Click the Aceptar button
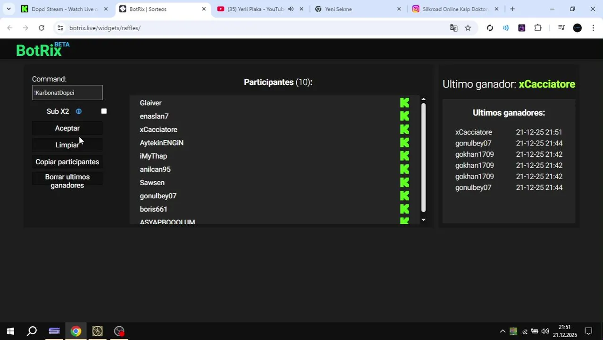 click(x=67, y=128)
